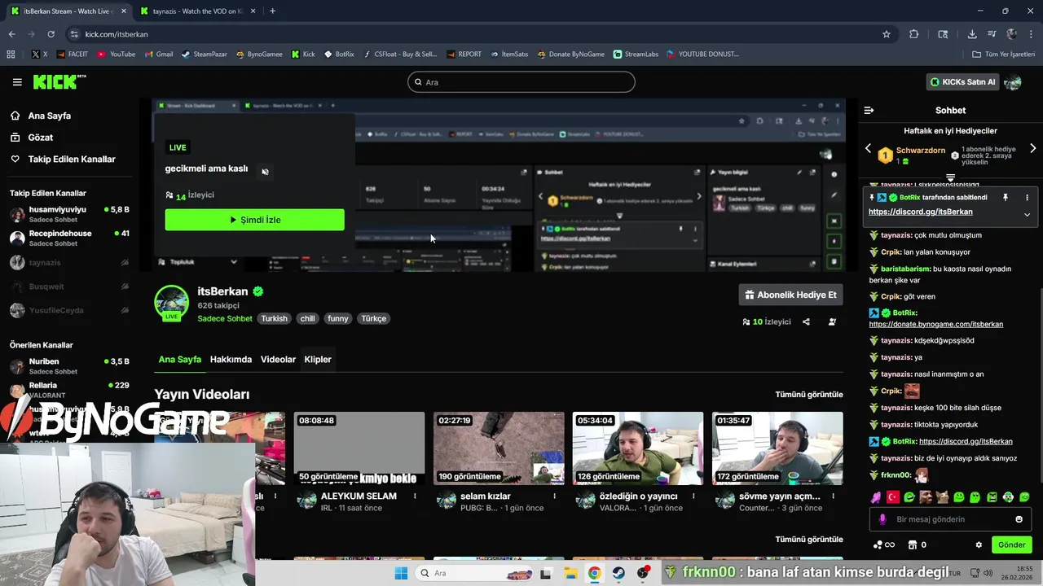Open the ALEYKUM SELAM video thumbnail
Image resolution: width=1043 pixels, height=586 pixels.
pos(359,448)
